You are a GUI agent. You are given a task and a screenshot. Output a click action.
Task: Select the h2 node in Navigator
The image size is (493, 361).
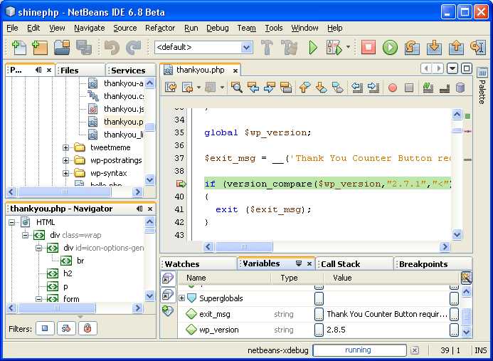click(x=68, y=273)
